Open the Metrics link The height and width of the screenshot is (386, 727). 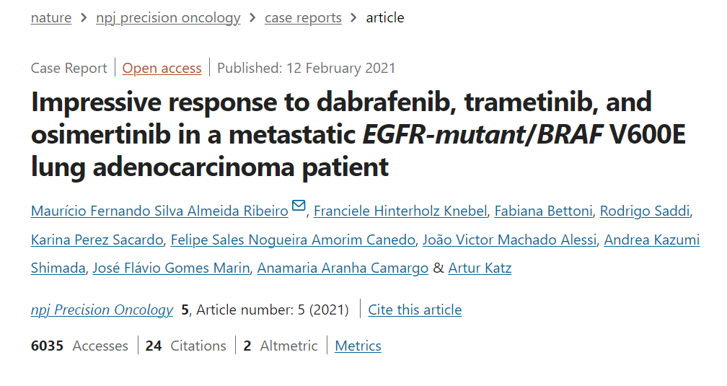click(358, 346)
